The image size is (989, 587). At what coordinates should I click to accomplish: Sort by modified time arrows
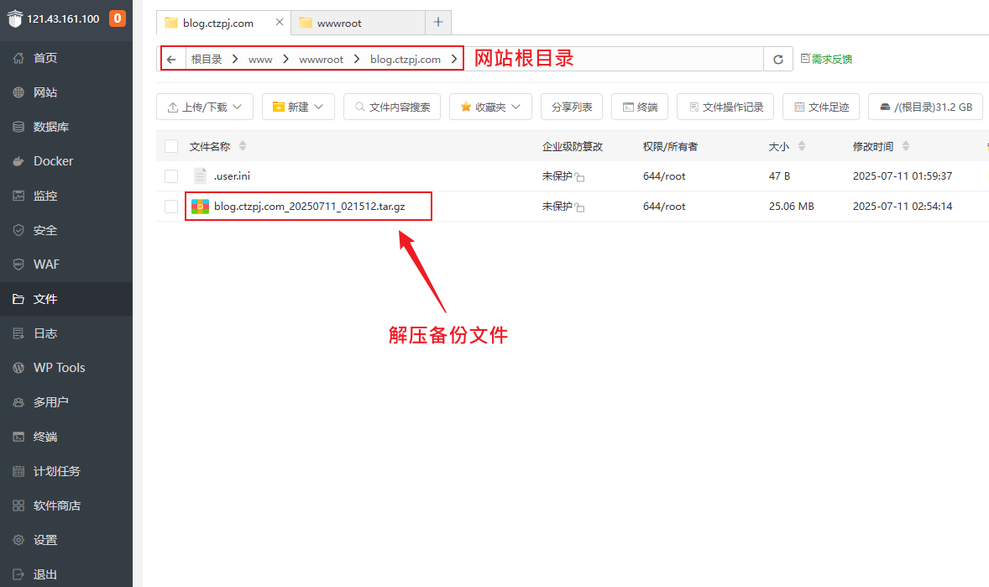(x=906, y=146)
